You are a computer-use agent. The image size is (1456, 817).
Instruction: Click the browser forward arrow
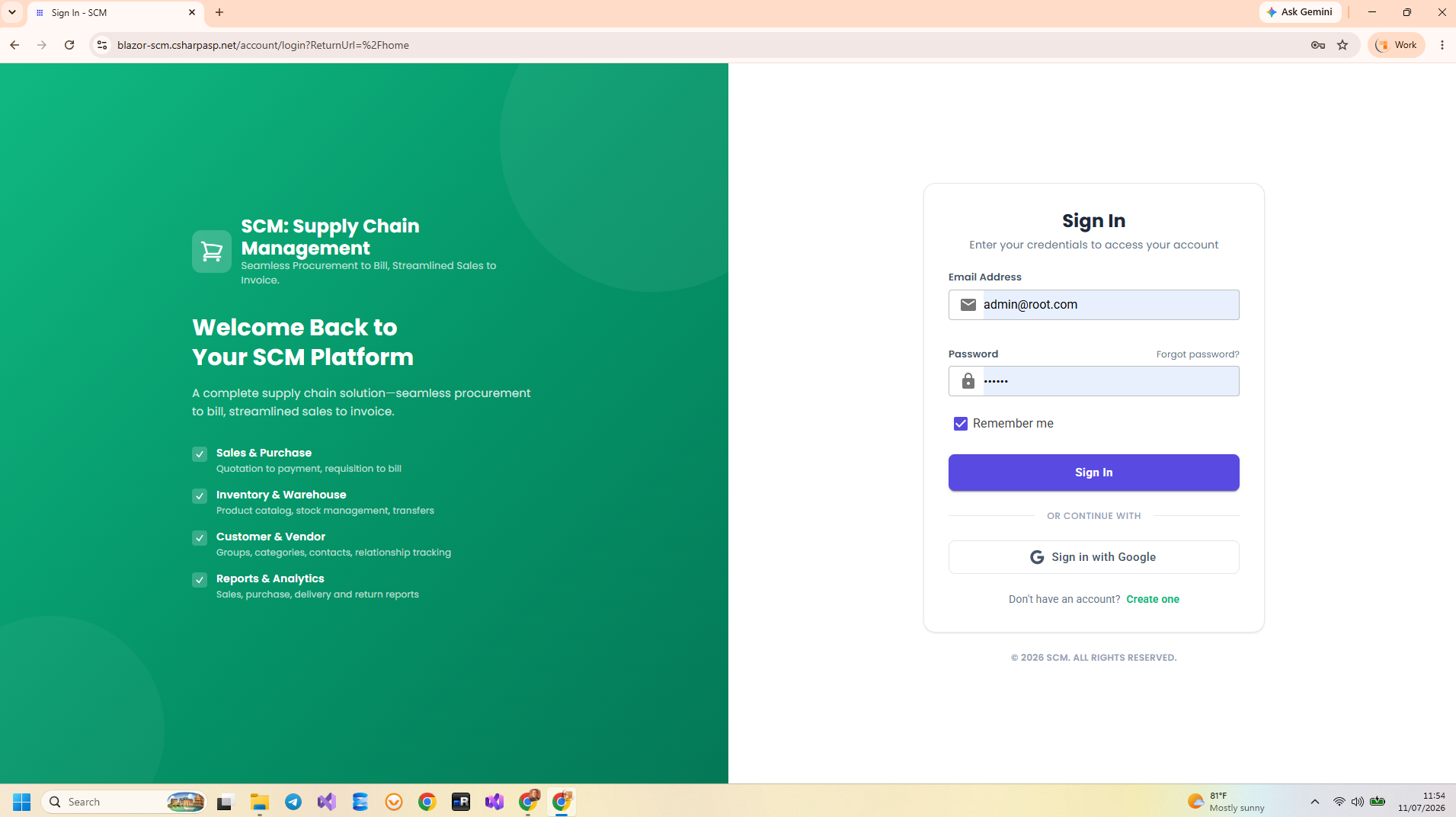[x=42, y=45]
